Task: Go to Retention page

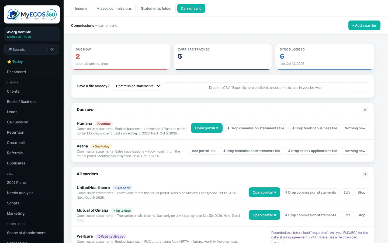Action: (x=32, y=132)
